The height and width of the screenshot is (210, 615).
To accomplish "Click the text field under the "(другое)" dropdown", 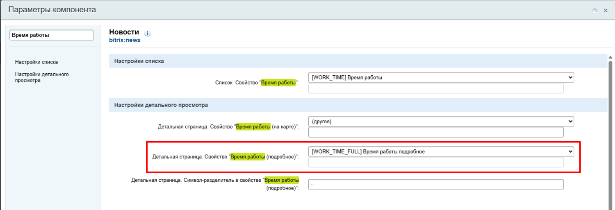I will click(436, 132).
